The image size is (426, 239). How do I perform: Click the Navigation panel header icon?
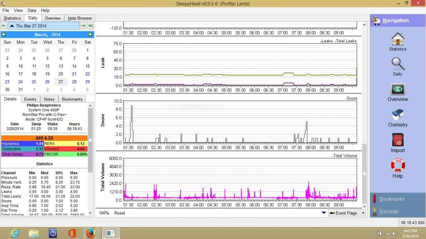pos(376,20)
